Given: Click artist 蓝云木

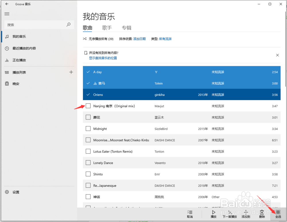Looking at the screenshot, I should click(x=159, y=118).
